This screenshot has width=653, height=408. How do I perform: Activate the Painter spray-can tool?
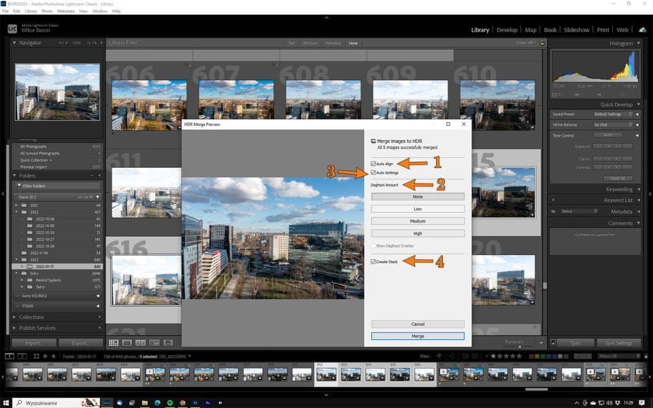(168, 342)
